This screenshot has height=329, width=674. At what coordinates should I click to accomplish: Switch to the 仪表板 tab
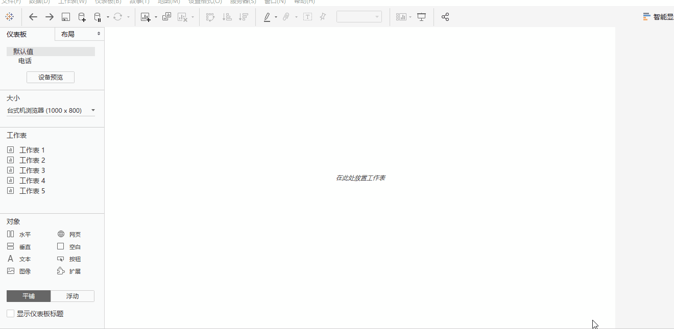[x=16, y=34]
